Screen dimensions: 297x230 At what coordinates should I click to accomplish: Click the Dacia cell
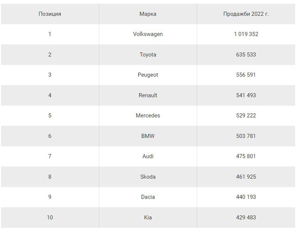(148, 197)
